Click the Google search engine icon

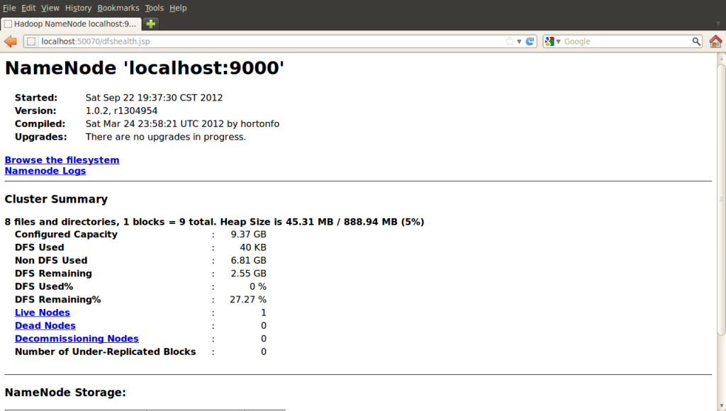(549, 41)
